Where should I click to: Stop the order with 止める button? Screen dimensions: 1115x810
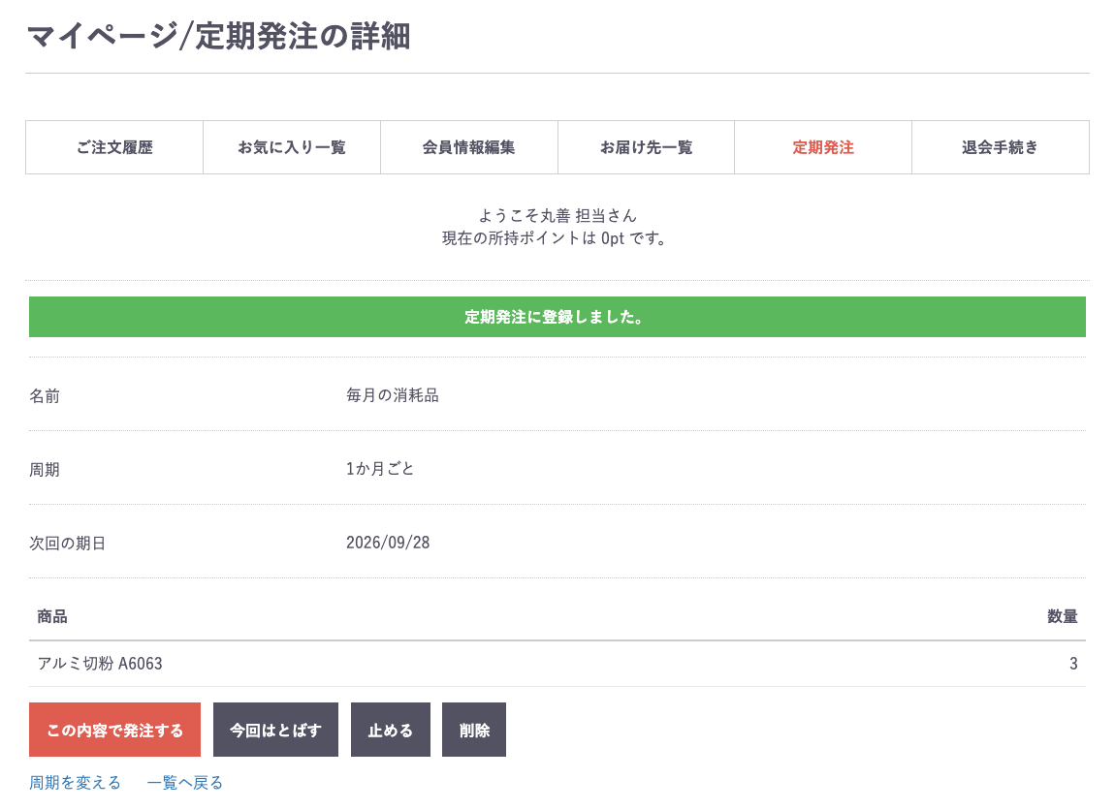tap(391, 730)
